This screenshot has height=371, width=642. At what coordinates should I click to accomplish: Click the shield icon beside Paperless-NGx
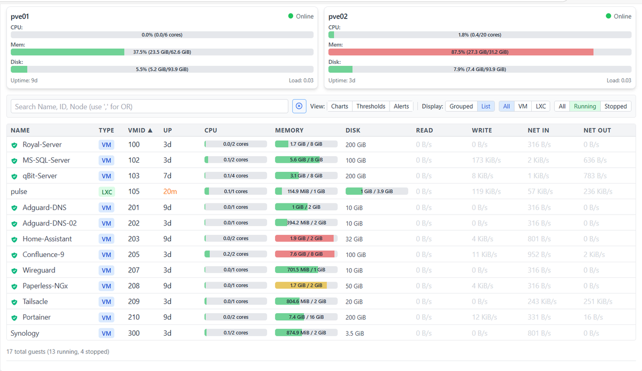[x=14, y=286]
